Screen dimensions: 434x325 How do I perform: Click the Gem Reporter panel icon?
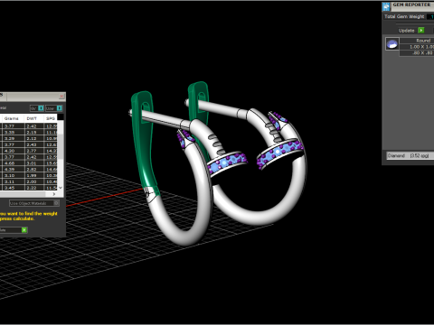click(386, 6)
